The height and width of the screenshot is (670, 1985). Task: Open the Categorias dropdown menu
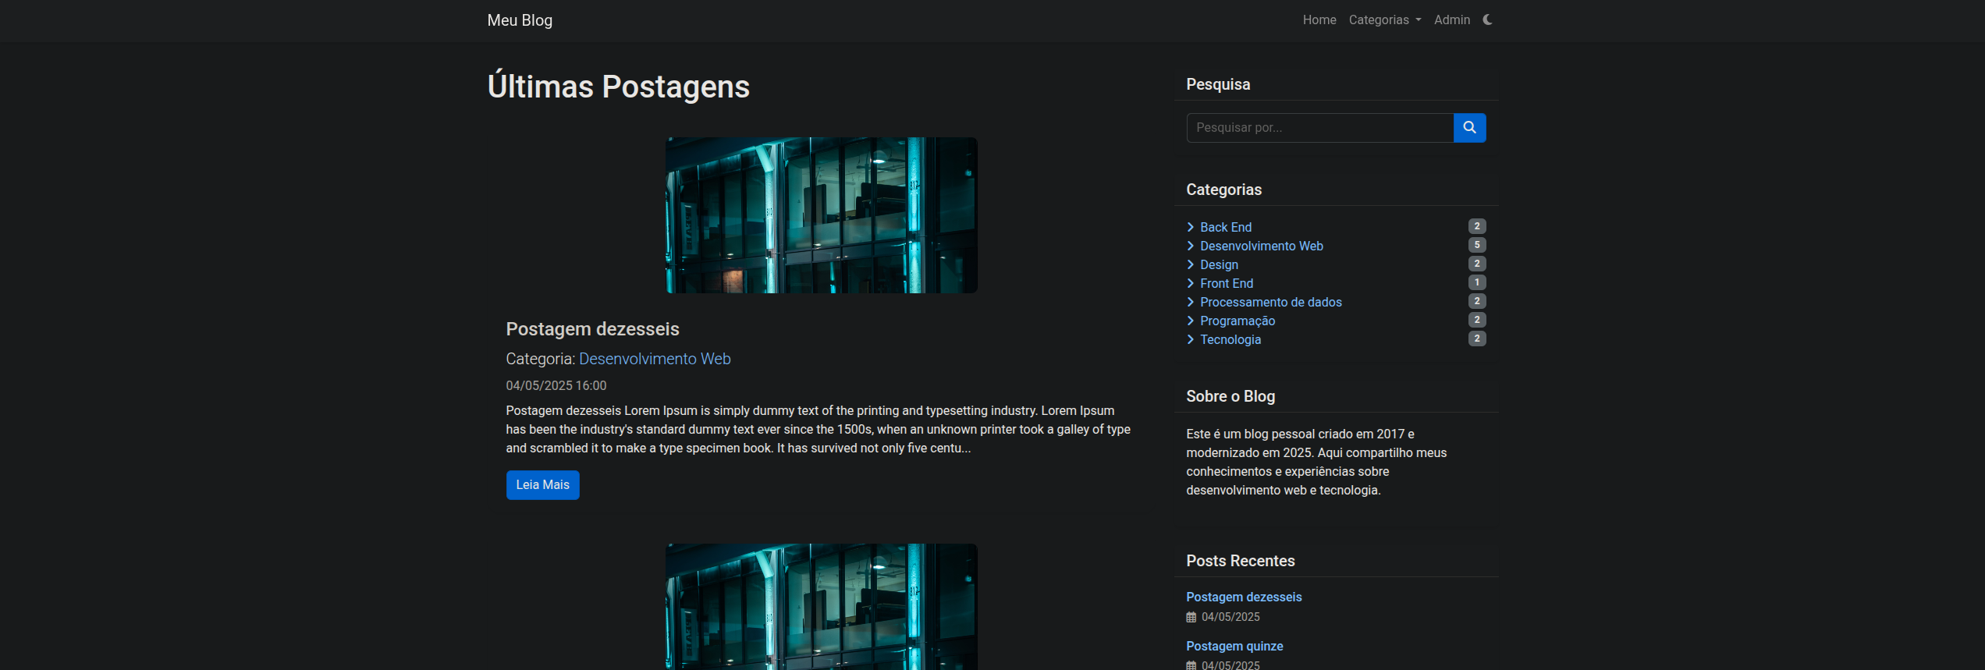[x=1384, y=20]
